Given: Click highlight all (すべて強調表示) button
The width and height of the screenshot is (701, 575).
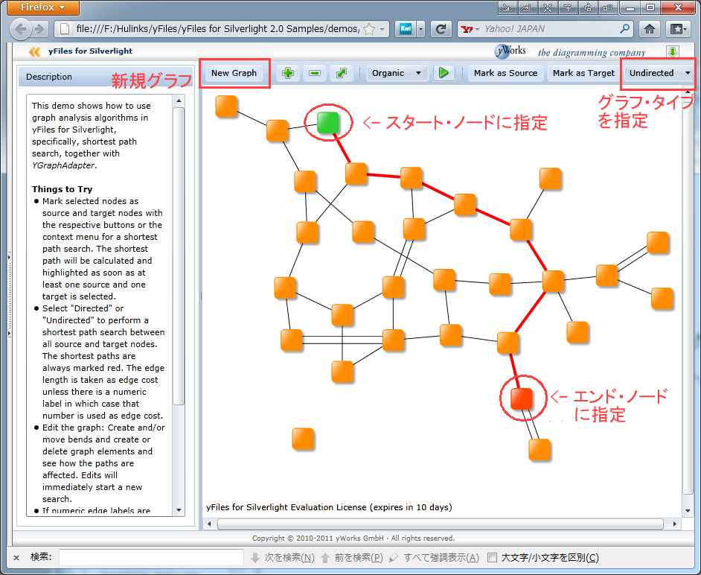Looking at the screenshot, I should [x=434, y=558].
